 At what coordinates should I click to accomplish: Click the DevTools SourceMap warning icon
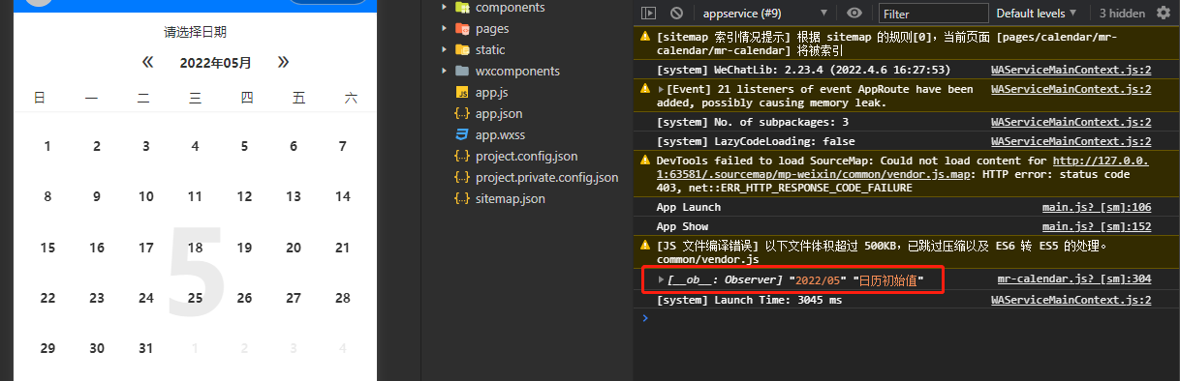coord(646,161)
